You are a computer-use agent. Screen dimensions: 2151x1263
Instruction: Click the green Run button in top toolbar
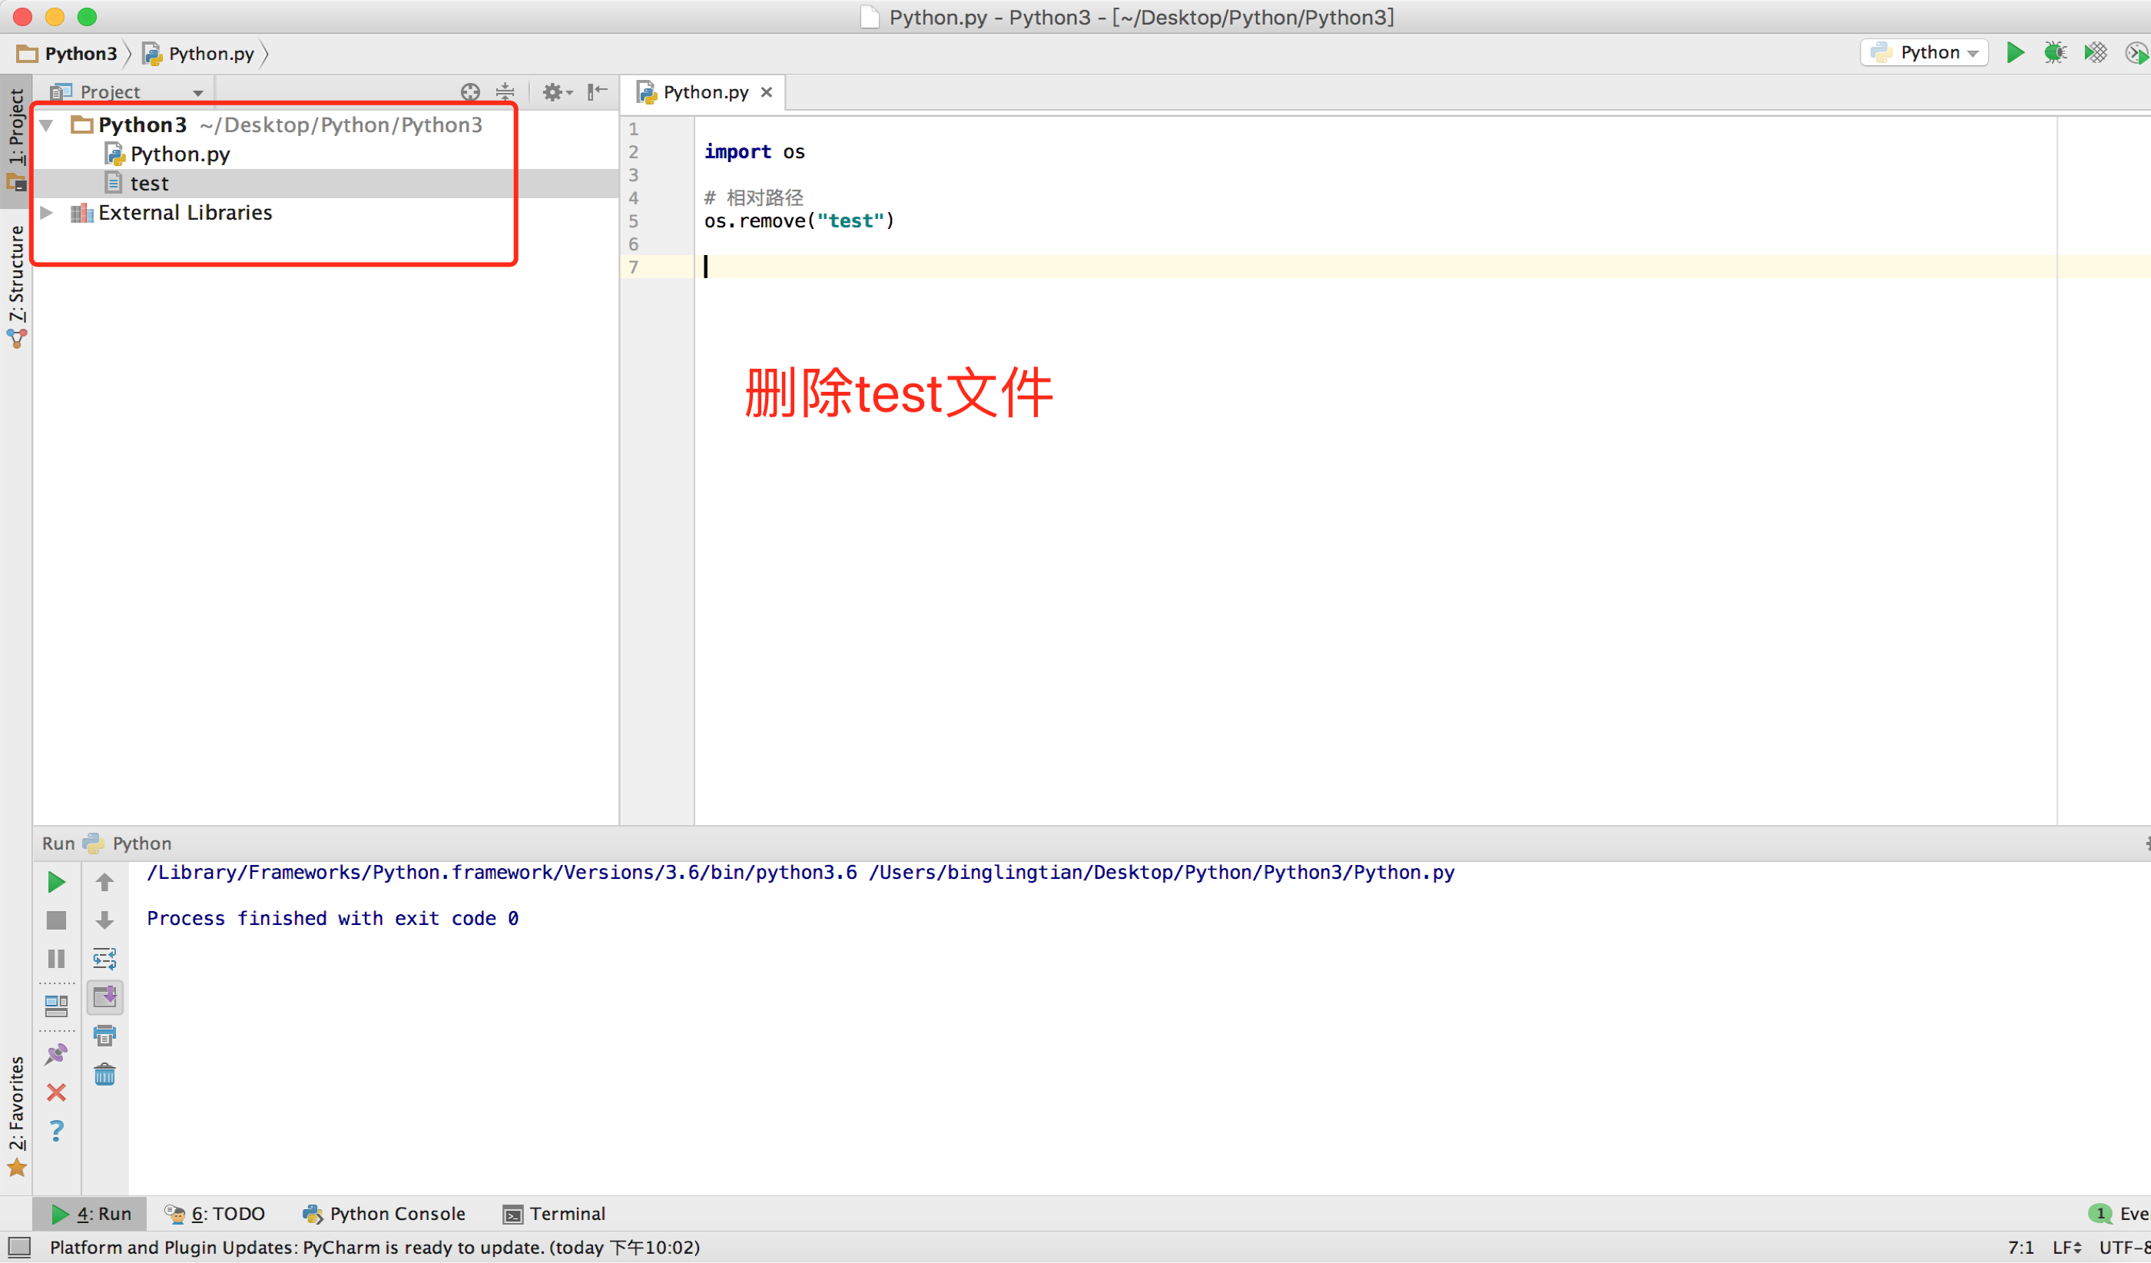[2015, 53]
